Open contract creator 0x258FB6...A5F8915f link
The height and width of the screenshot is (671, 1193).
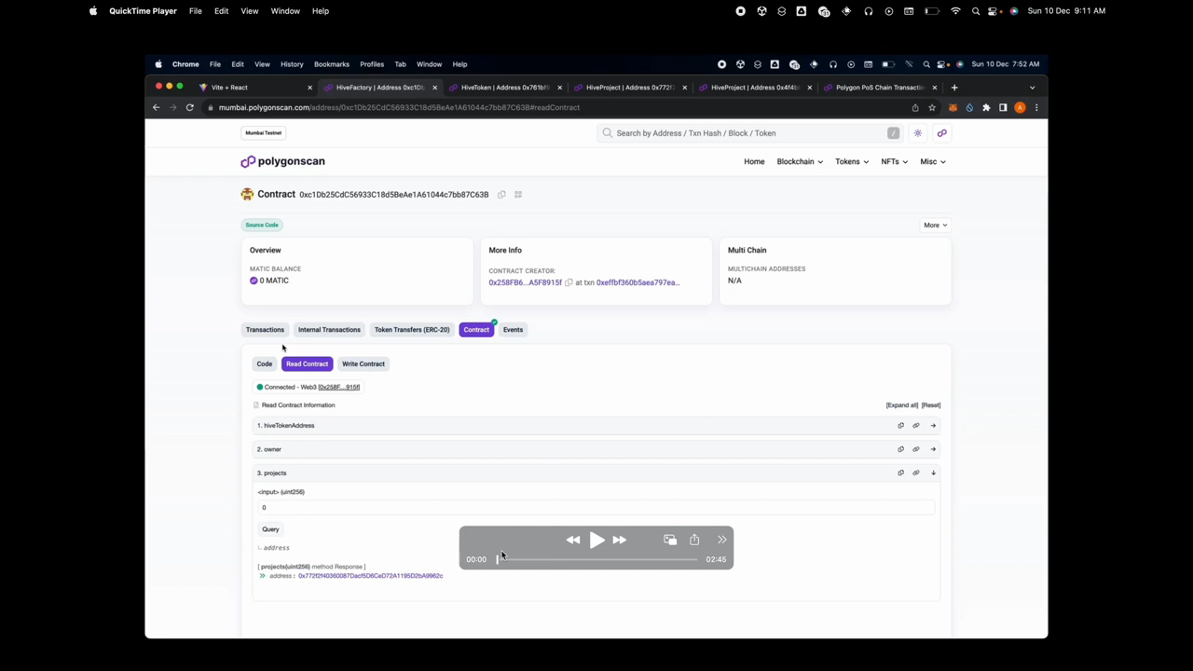point(525,282)
